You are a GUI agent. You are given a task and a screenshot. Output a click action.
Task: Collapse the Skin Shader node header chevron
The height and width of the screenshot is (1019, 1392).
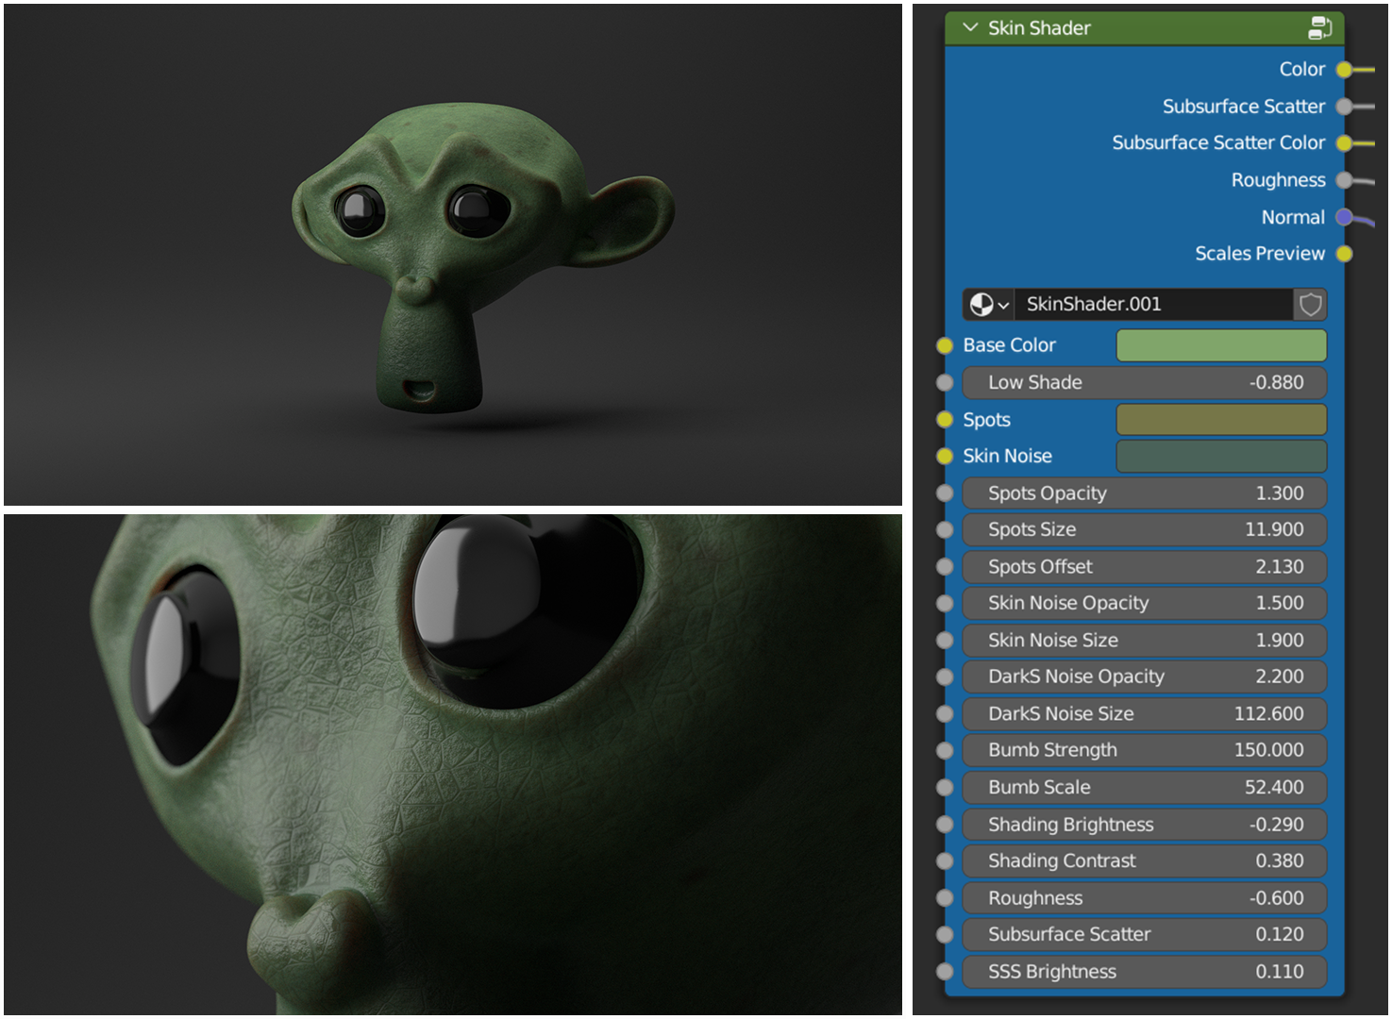click(970, 28)
